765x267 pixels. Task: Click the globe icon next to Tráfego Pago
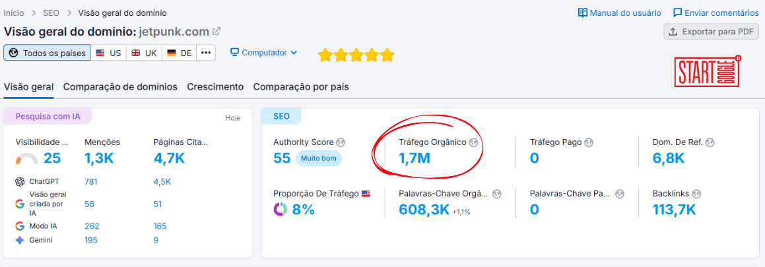(x=589, y=142)
